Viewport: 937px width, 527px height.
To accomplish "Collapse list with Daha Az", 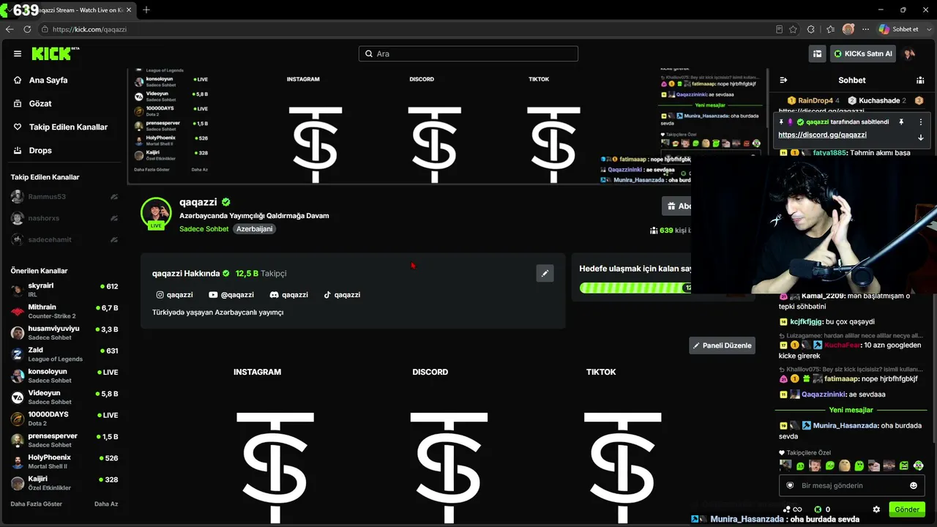I will (x=106, y=504).
